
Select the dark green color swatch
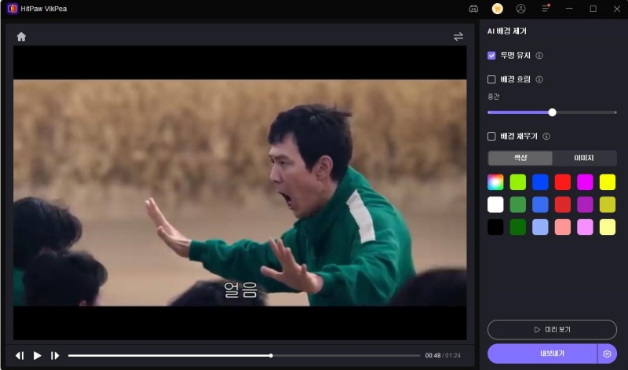pyautogui.click(x=518, y=227)
